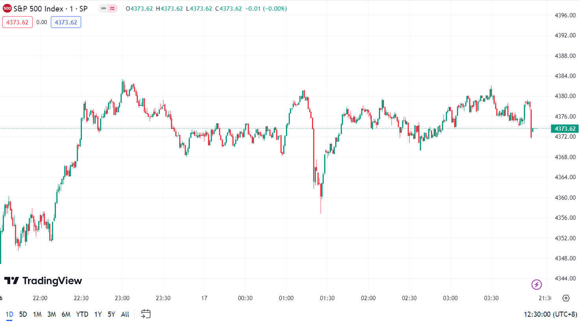The width and height of the screenshot is (579, 323).
Task: Choose the 3M time range
Action: click(52, 314)
